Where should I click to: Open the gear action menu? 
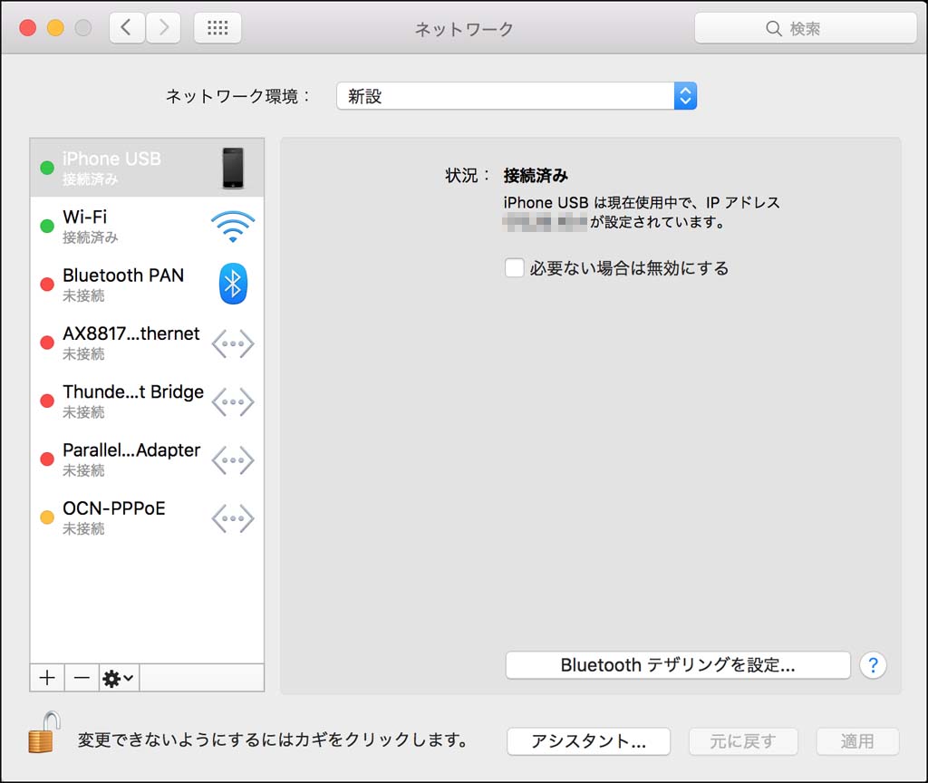click(x=119, y=678)
